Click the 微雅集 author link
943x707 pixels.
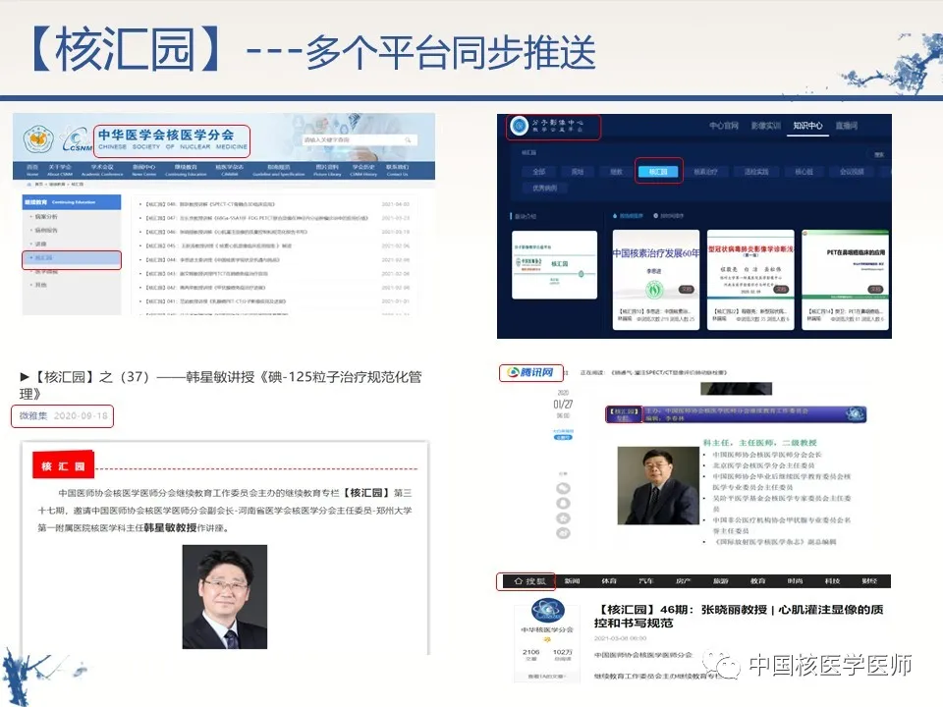coord(33,416)
